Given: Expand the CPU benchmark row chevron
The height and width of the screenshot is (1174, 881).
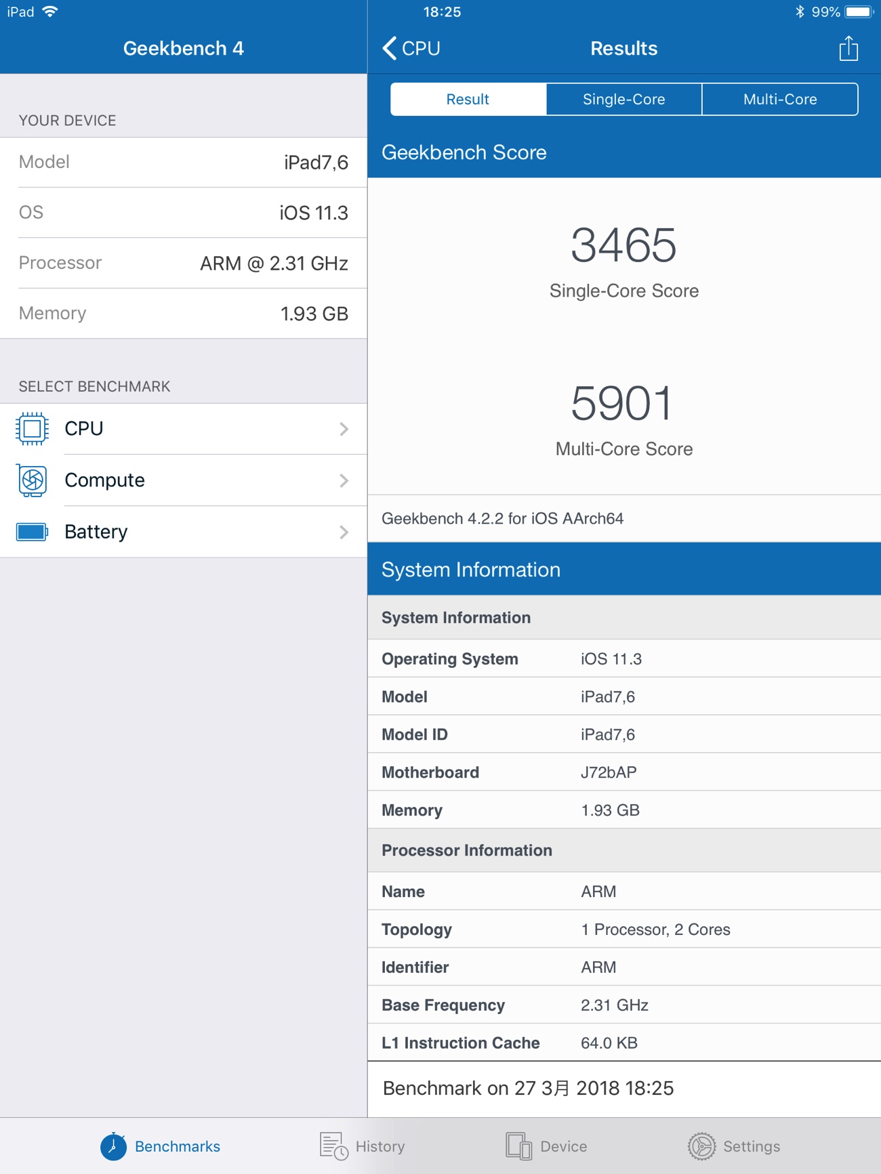Looking at the screenshot, I should [344, 429].
